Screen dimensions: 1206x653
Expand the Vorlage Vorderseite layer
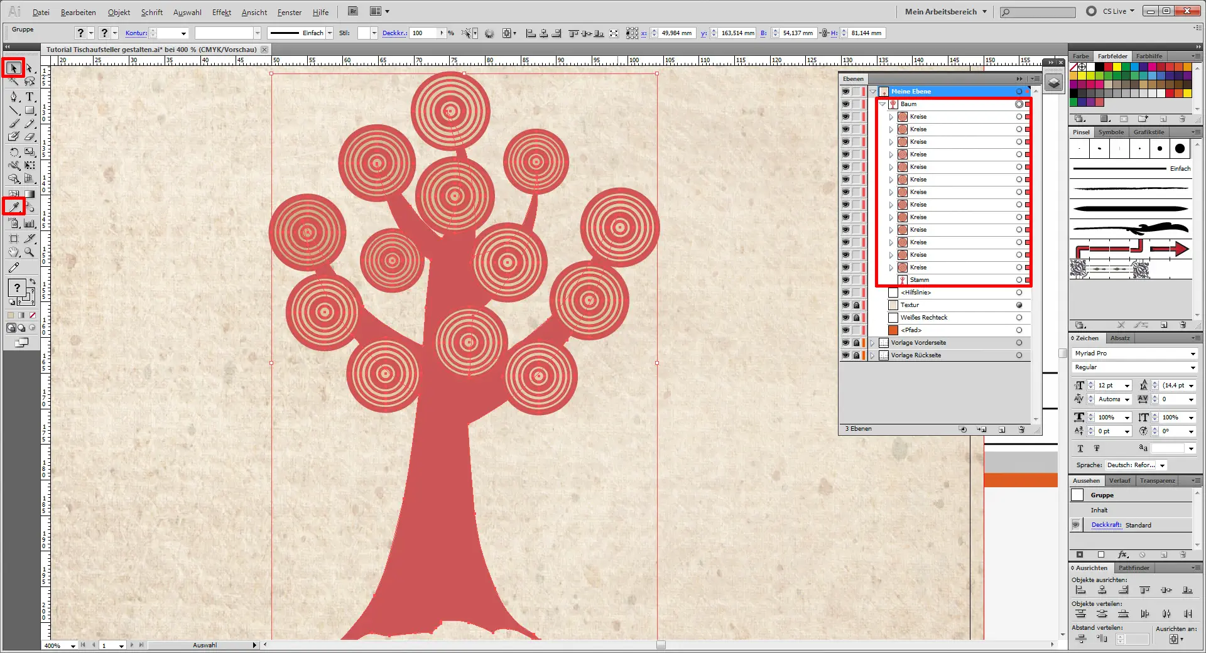872,343
